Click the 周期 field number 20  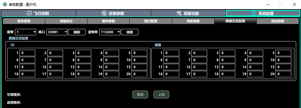pos(283,74)
